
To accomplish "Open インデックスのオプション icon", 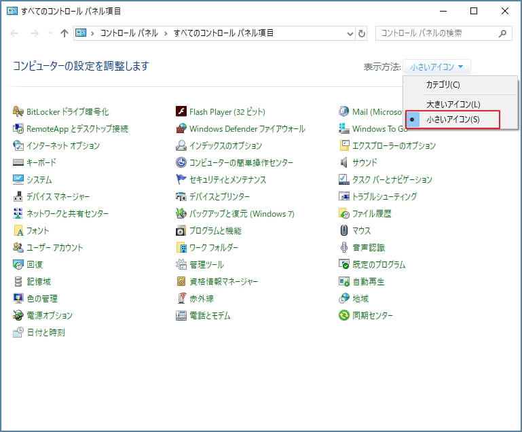I will point(181,145).
